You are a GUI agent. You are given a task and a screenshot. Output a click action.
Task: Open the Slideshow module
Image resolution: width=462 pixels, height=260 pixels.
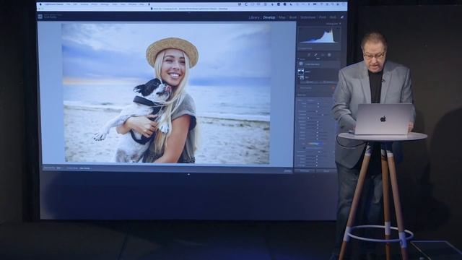click(308, 17)
